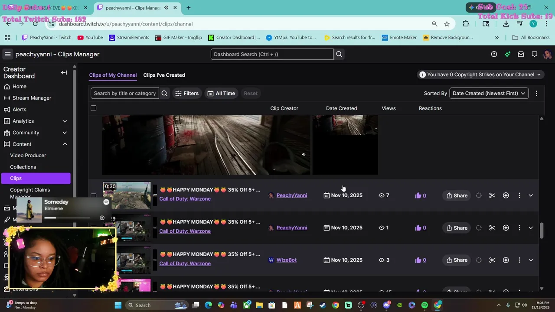Open the Help question-mark icon

[x=494, y=54]
